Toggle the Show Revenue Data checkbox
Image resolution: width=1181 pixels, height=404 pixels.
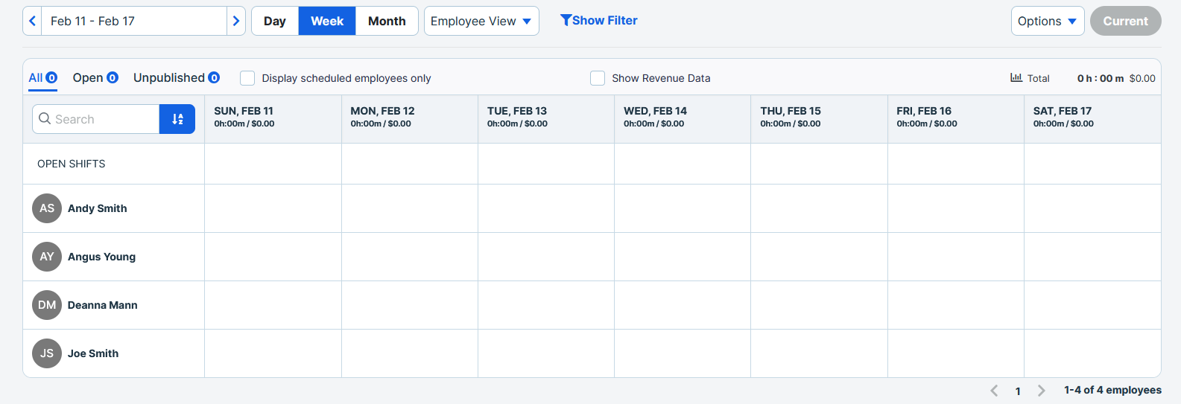pos(598,78)
